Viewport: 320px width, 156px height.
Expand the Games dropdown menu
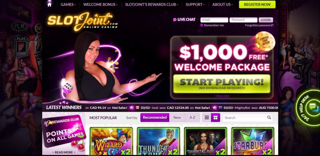click(x=68, y=4)
